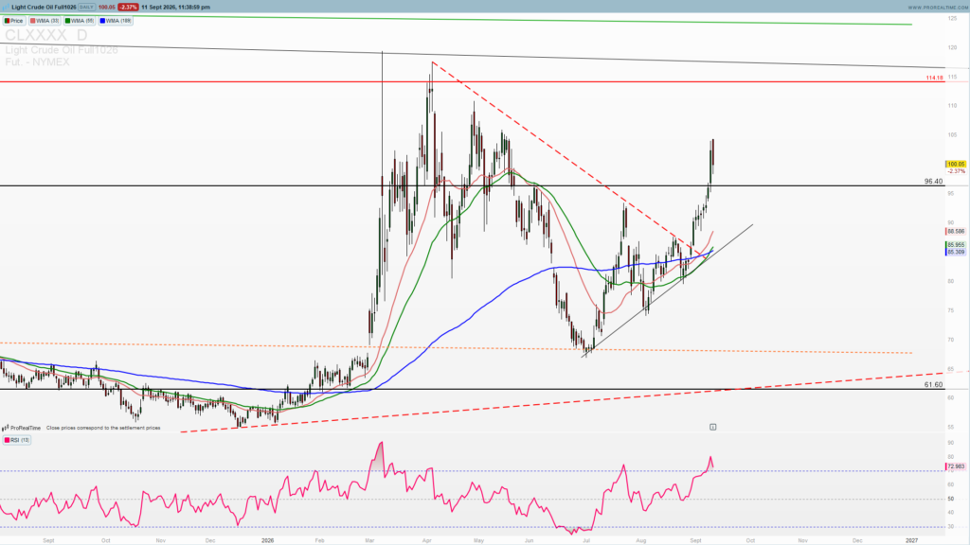The width and height of the screenshot is (970, 545).
Task: Open the WMA (55) indicator label
Action: pyautogui.click(x=80, y=21)
